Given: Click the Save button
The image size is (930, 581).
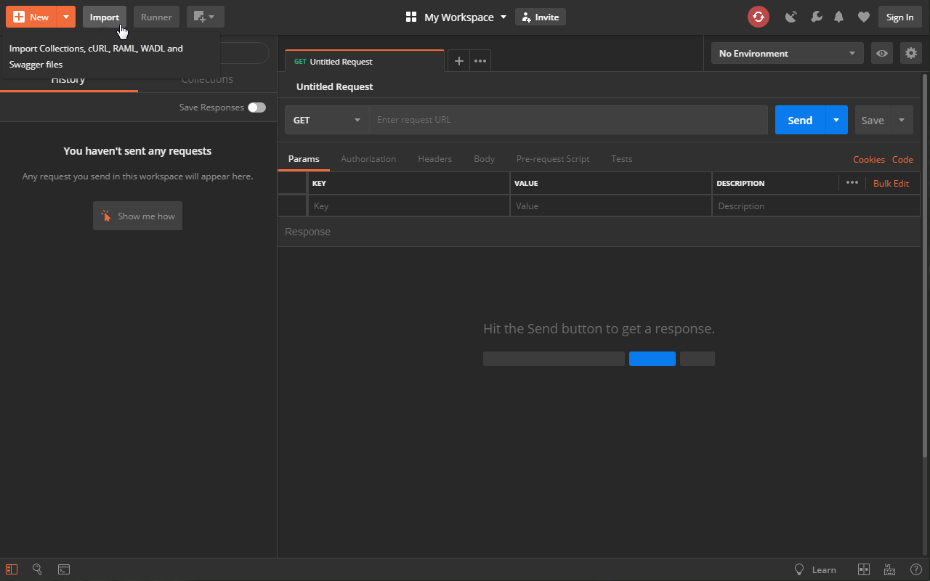Looking at the screenshot, I should (873, 120).
